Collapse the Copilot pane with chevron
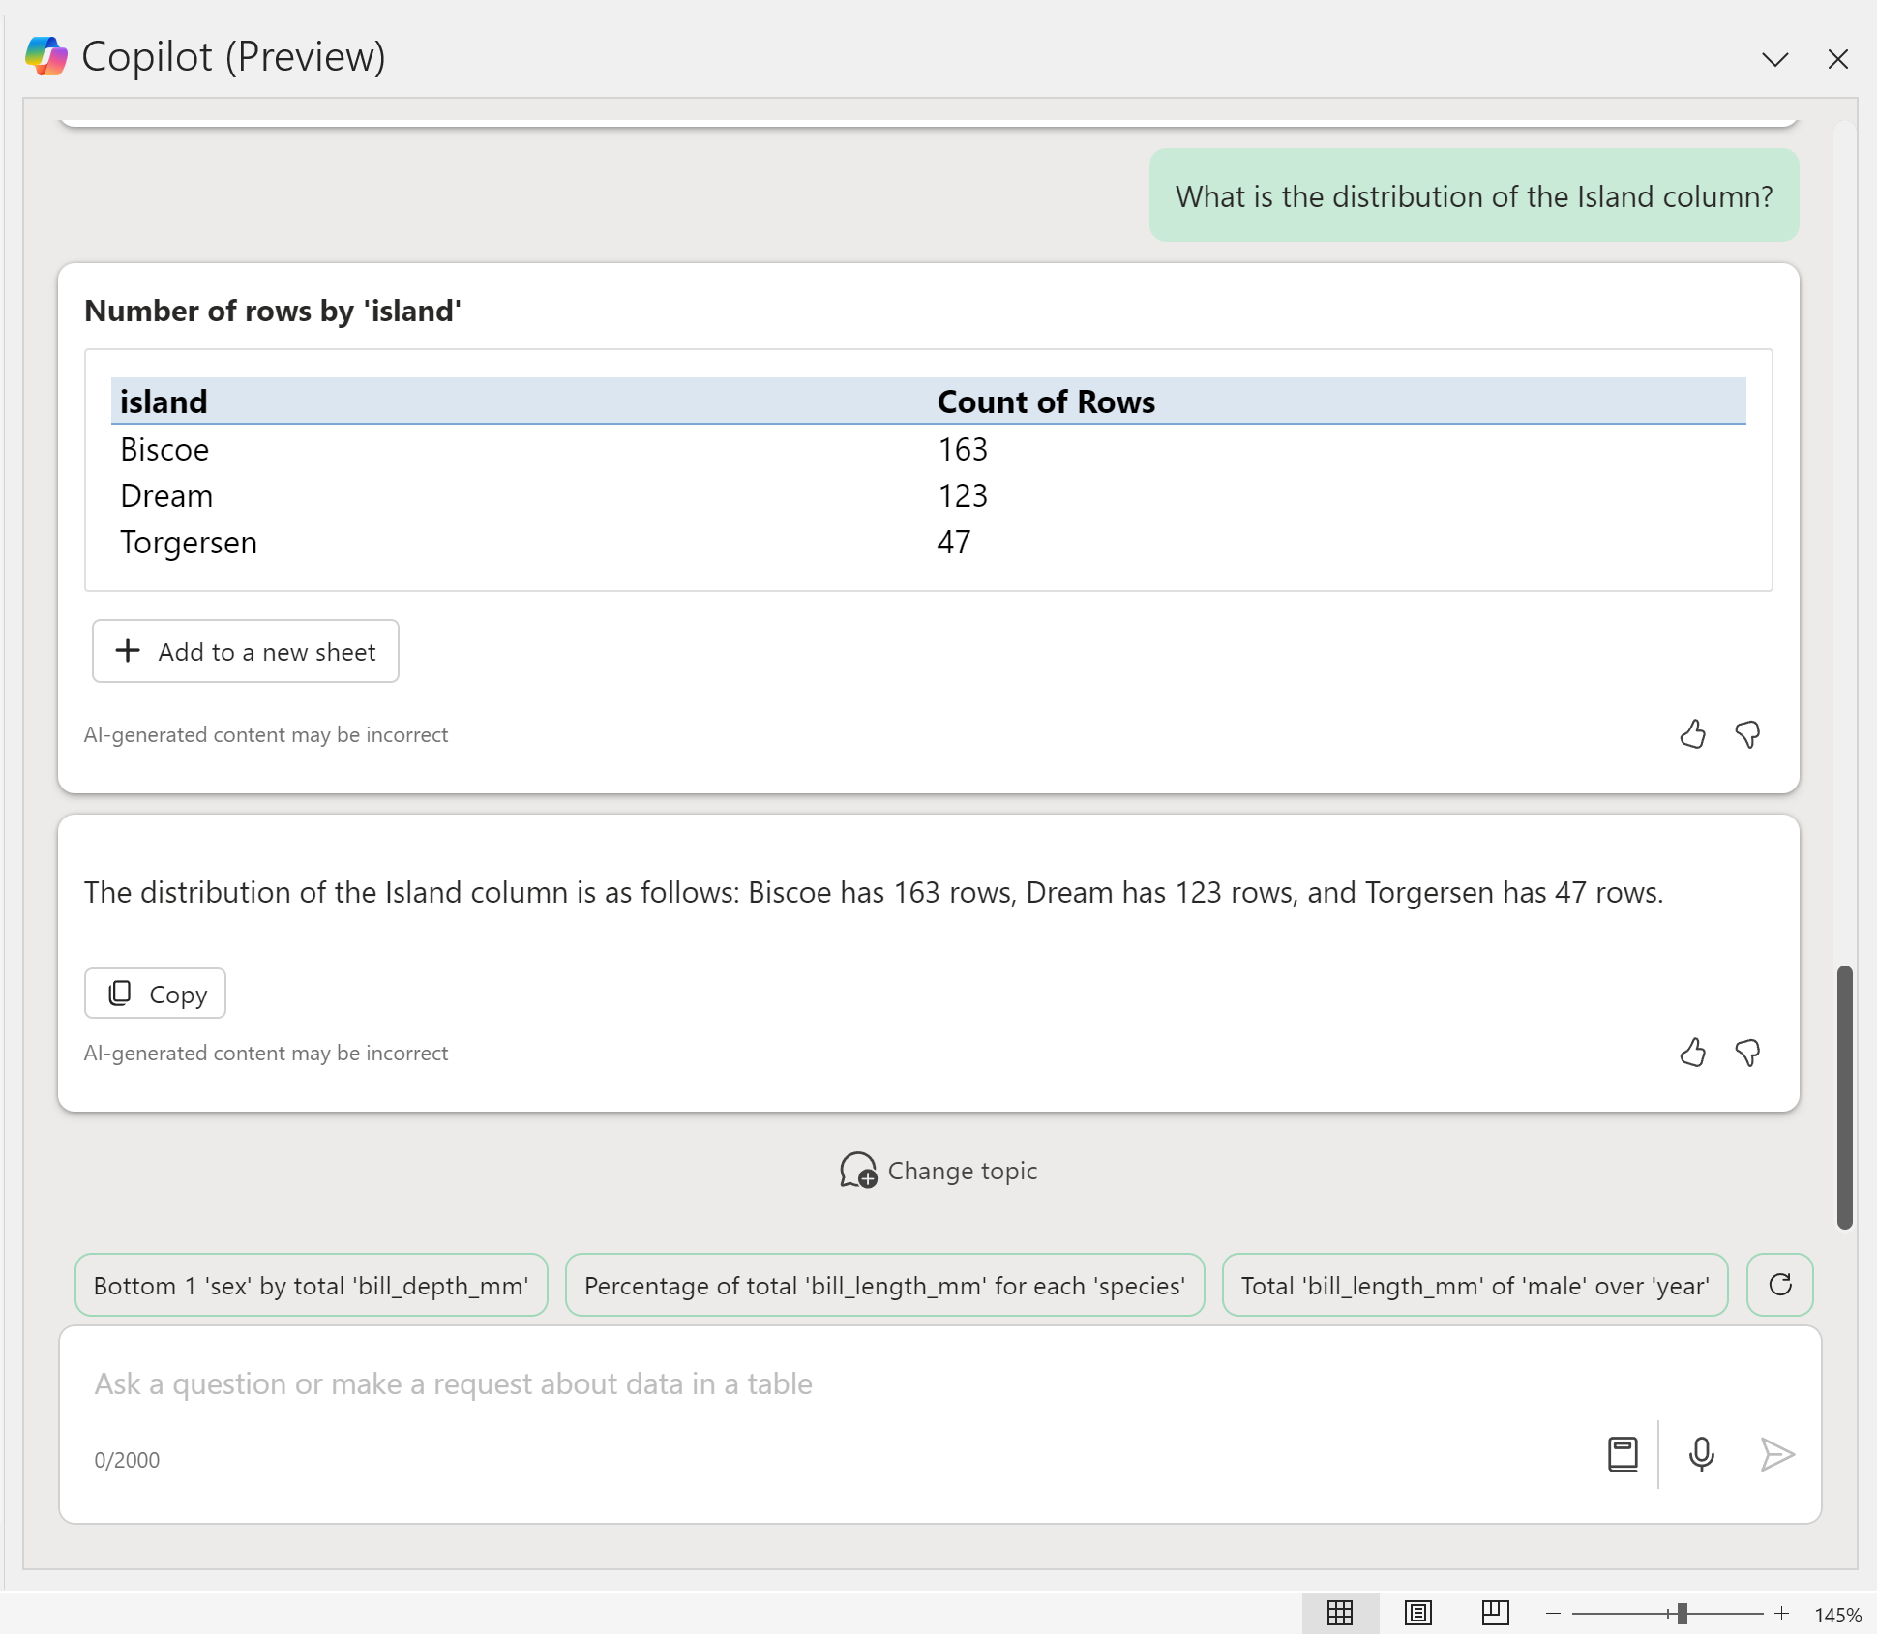Screen dimensions: 1877x1635 (x=1774, y=59)
